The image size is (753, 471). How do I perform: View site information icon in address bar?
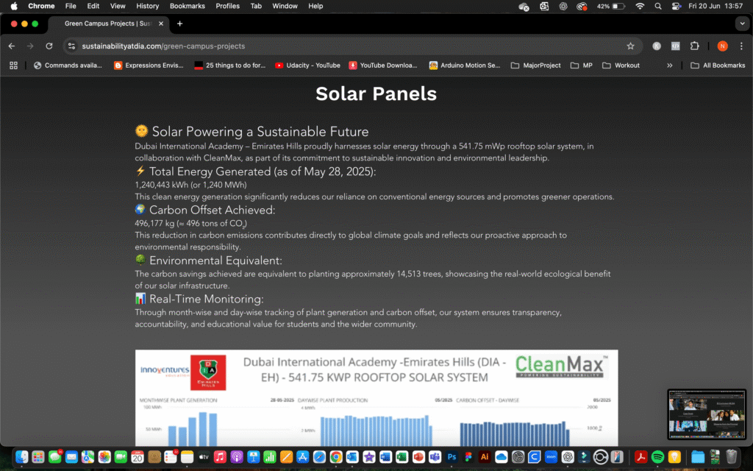pyautogui.click(x=71, y=46)
